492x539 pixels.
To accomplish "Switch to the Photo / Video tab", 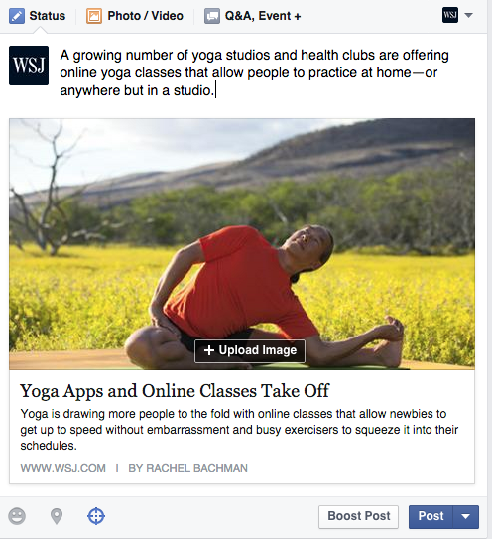I will [x=135, y=16].
